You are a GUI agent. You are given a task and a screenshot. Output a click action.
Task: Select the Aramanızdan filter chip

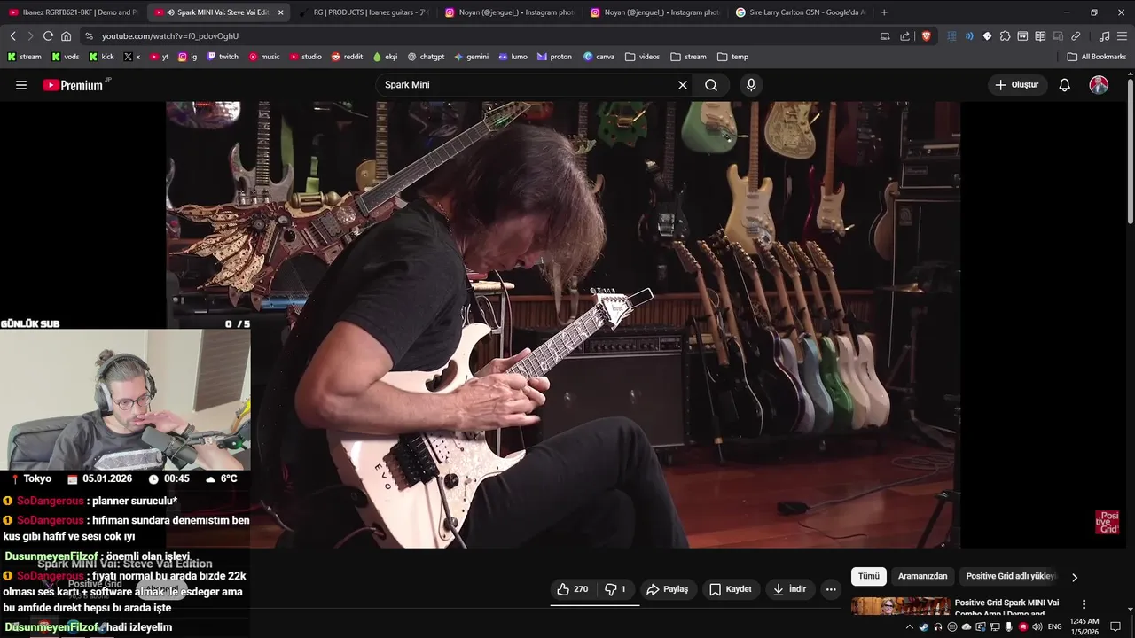click(x=922, y=576)
